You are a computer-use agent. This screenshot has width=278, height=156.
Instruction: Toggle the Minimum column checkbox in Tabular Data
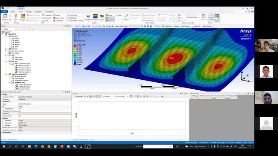click(199, 96)
